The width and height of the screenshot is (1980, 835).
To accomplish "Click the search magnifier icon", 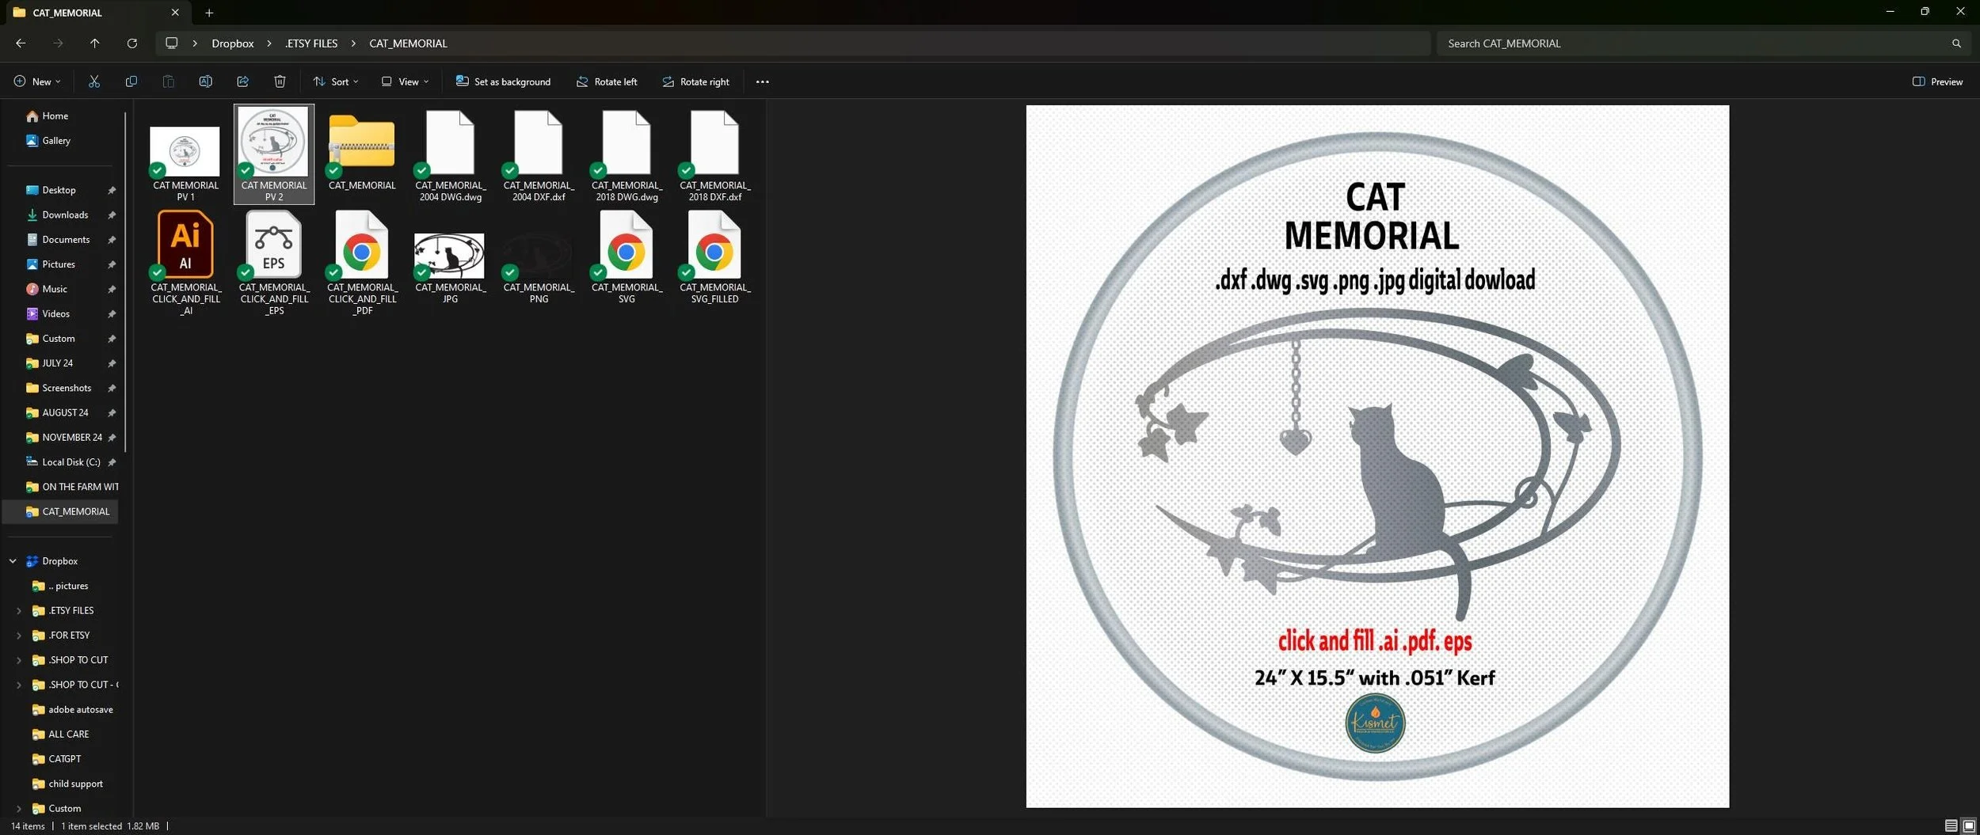I will (x=1956, y=44).
